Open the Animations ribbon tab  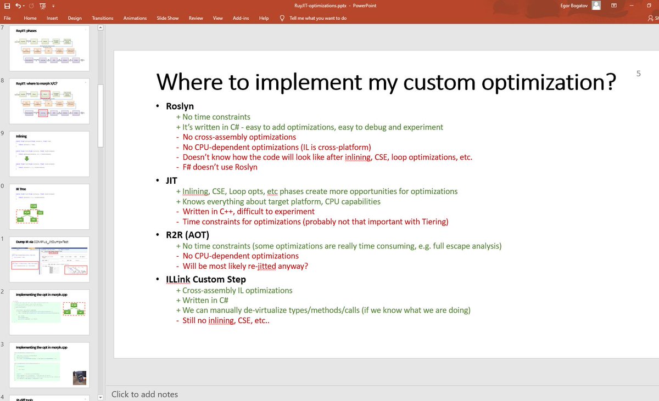click(135, 18)
